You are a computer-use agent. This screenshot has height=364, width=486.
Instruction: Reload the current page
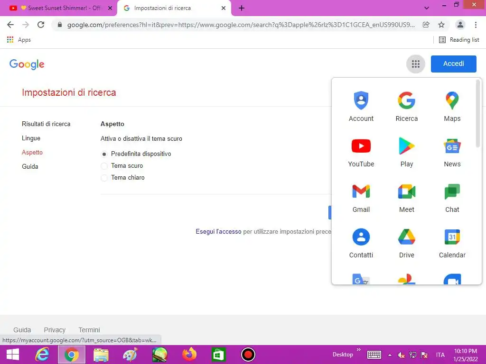coord(41,25)
